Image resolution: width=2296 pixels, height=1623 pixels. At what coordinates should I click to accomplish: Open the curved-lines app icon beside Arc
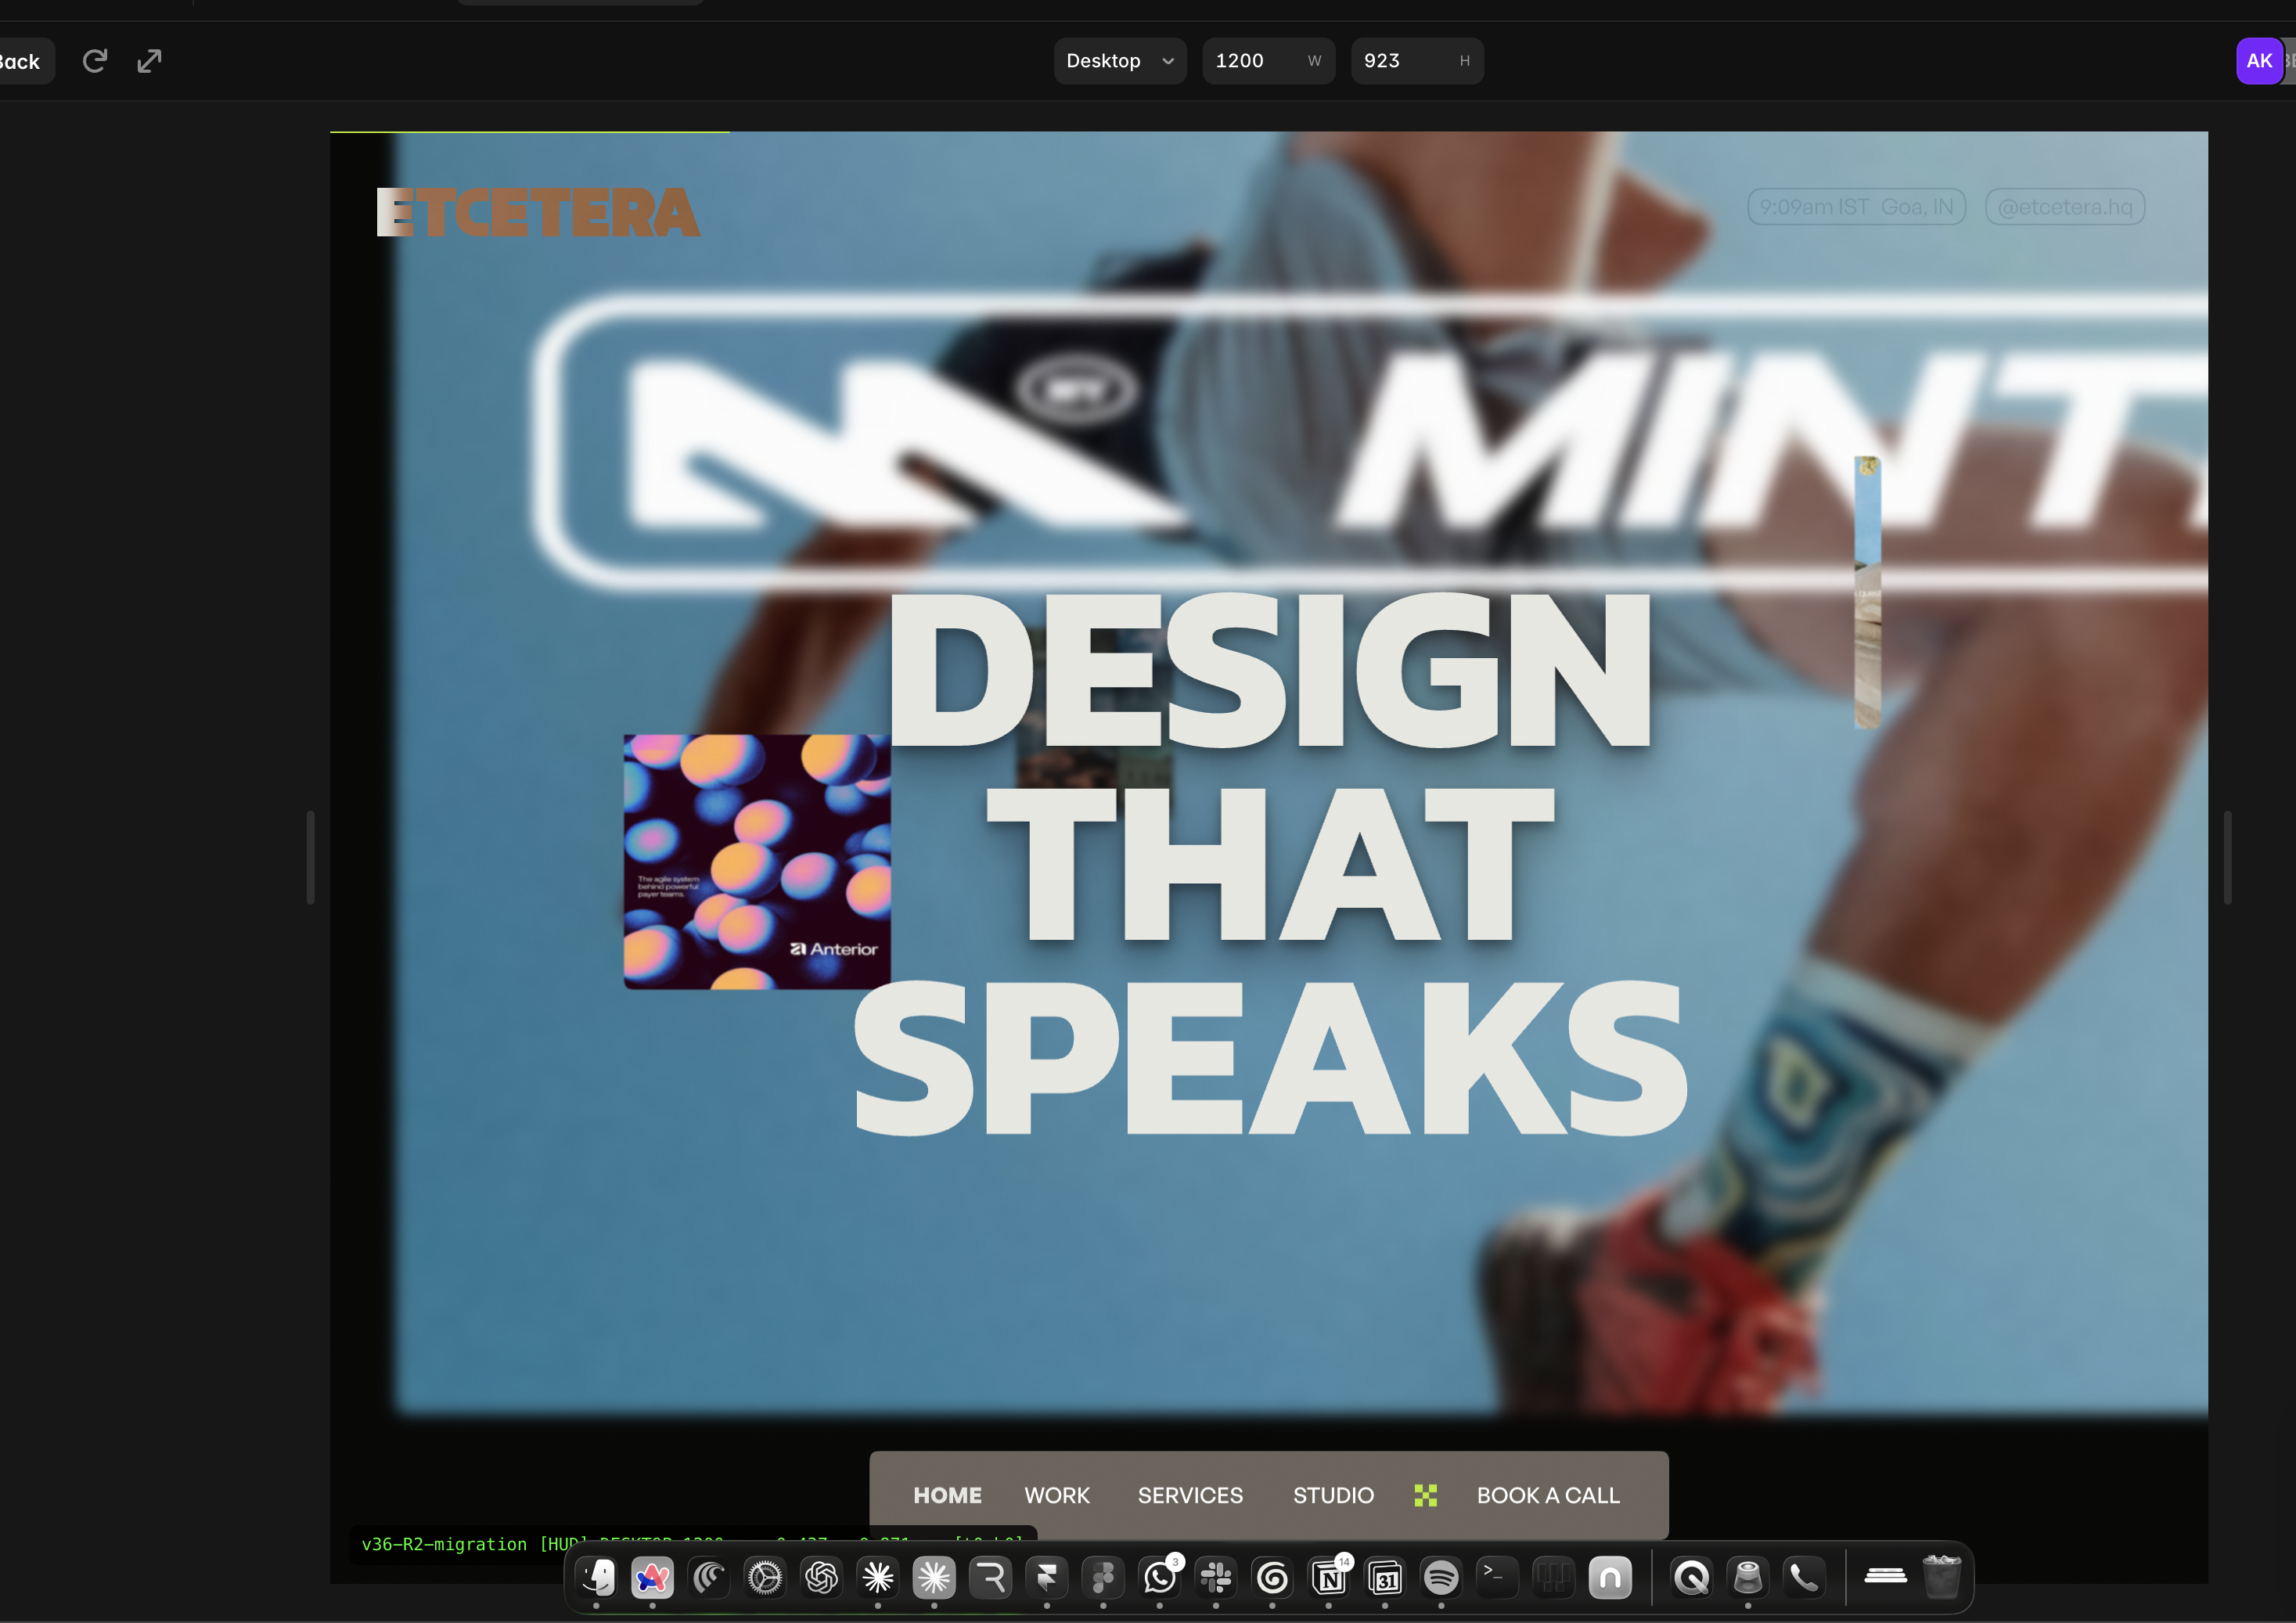[x=709, y=1578]
